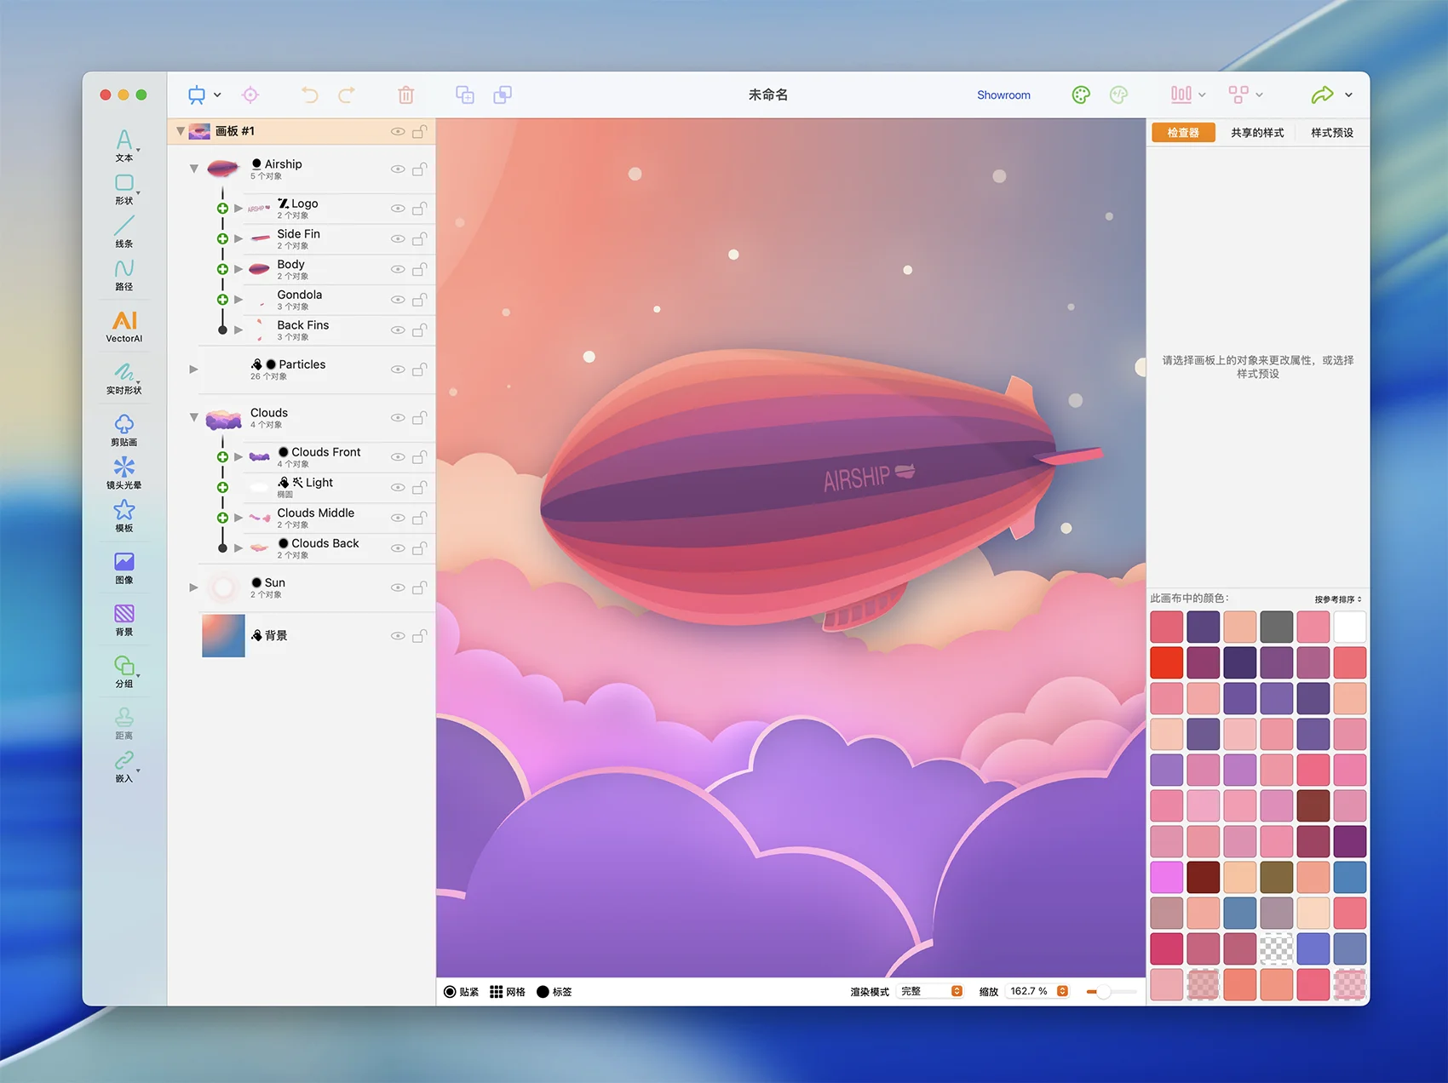Select the background (背景) layer thumbnail
Viewport: 1448px width, 1083px height.
223,636
